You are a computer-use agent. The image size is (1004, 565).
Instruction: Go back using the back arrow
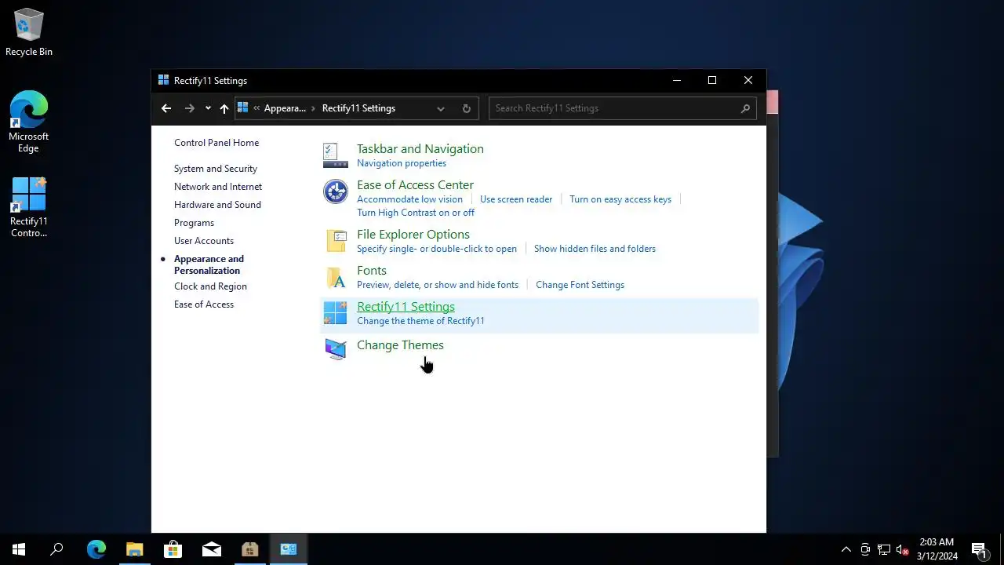click(x=166, y=108)
